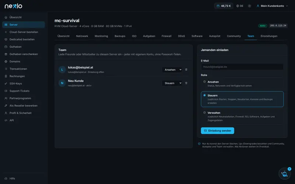Toggle light theme with sun icon
The width and height of the screenshot is (295, 184).
(250, 6)
